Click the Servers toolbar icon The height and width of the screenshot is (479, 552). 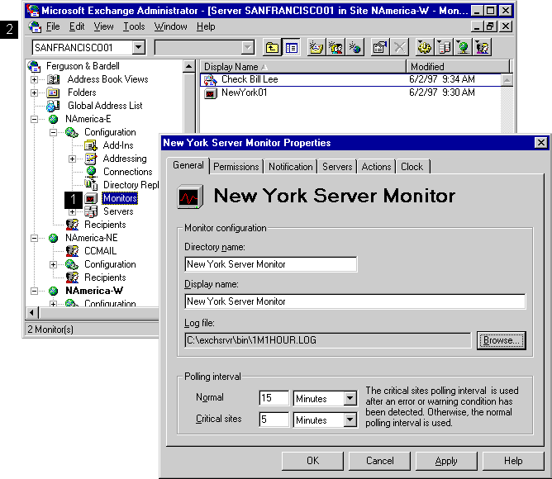pyautogui.click(x=444, y=47)
